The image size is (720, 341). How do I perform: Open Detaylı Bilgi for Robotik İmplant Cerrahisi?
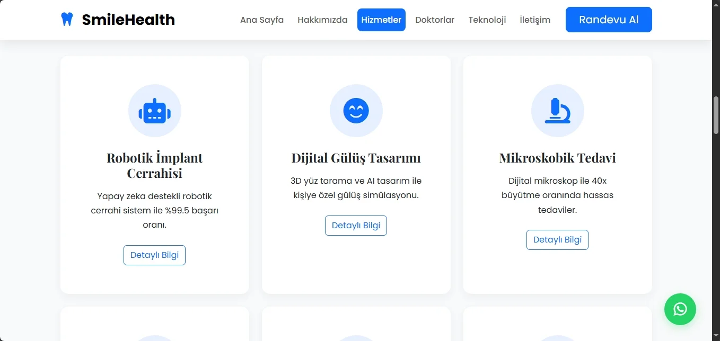pyautogui.click(x=154, y=255)
